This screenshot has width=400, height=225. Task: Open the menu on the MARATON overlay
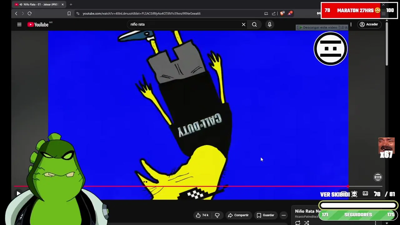click(x=383, y=13)
